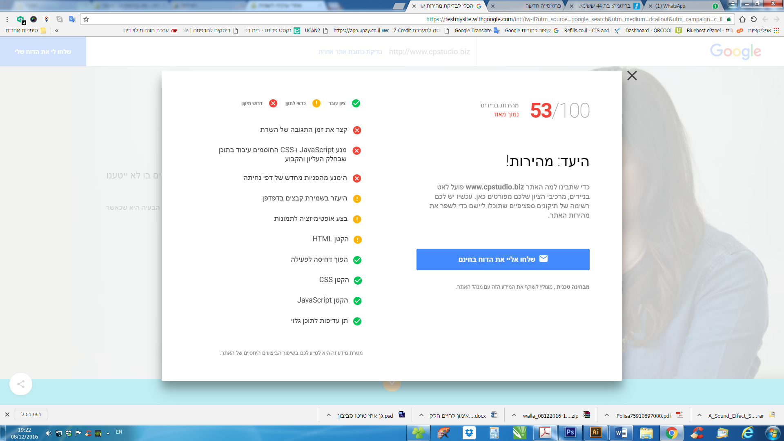The width and height of the screenshot is (784, 441).
Task: Click the Chrome reload page icon
Action: (x=754, y=19)
